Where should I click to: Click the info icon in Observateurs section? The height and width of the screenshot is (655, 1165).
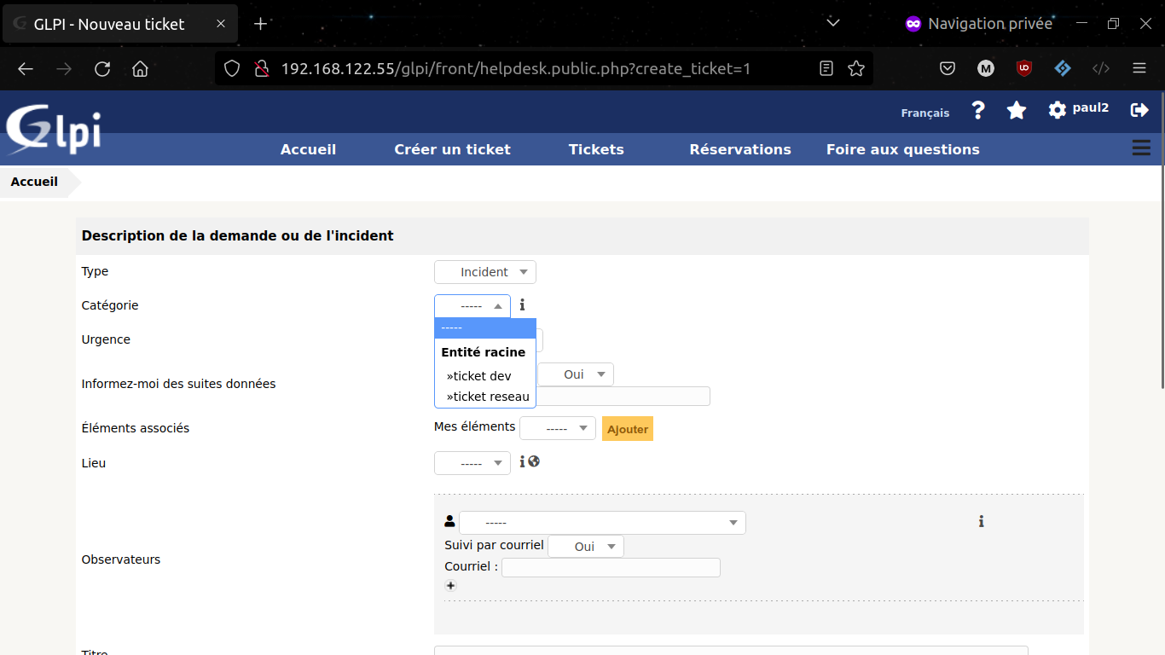[981, 521]
